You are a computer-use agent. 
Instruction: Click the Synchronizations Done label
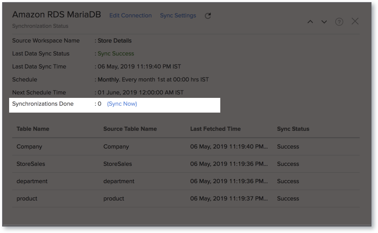[x=43, y=104]
